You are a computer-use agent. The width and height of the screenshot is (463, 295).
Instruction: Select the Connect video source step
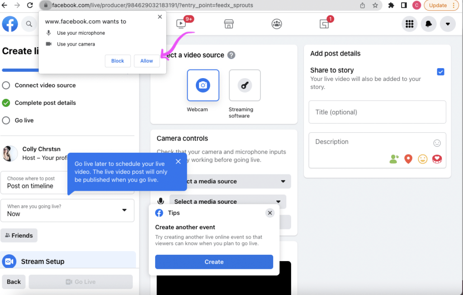[x=39, y=85]
